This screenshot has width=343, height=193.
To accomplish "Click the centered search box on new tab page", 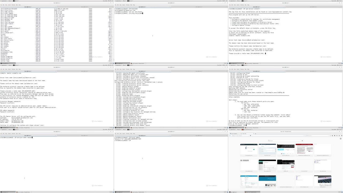I will (284, 140).
